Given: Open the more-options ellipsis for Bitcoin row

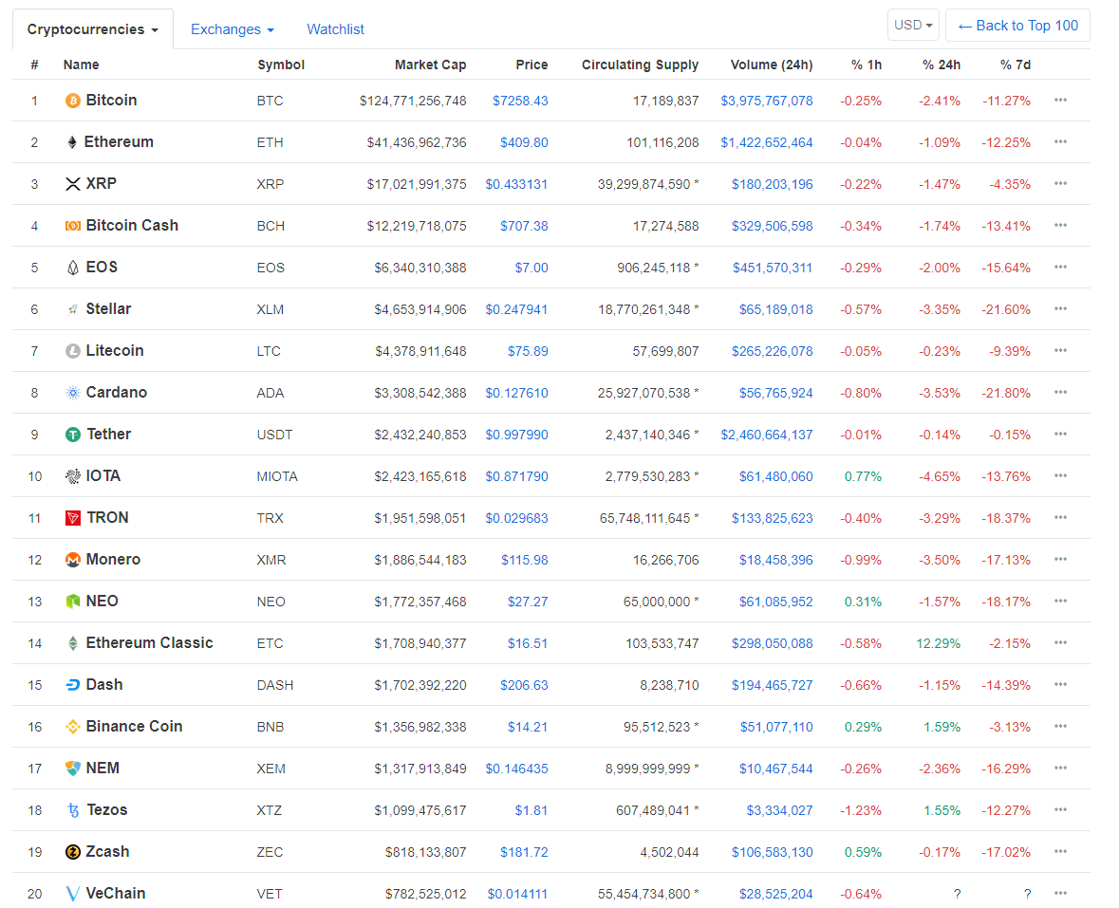Looking at the screenshot, I should [1060, 100].
